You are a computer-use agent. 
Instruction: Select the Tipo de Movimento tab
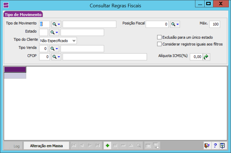[x=23, y=15]
